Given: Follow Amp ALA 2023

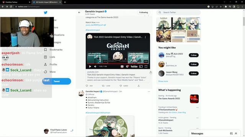Looking at the screenshot, I should coord(194,55).
